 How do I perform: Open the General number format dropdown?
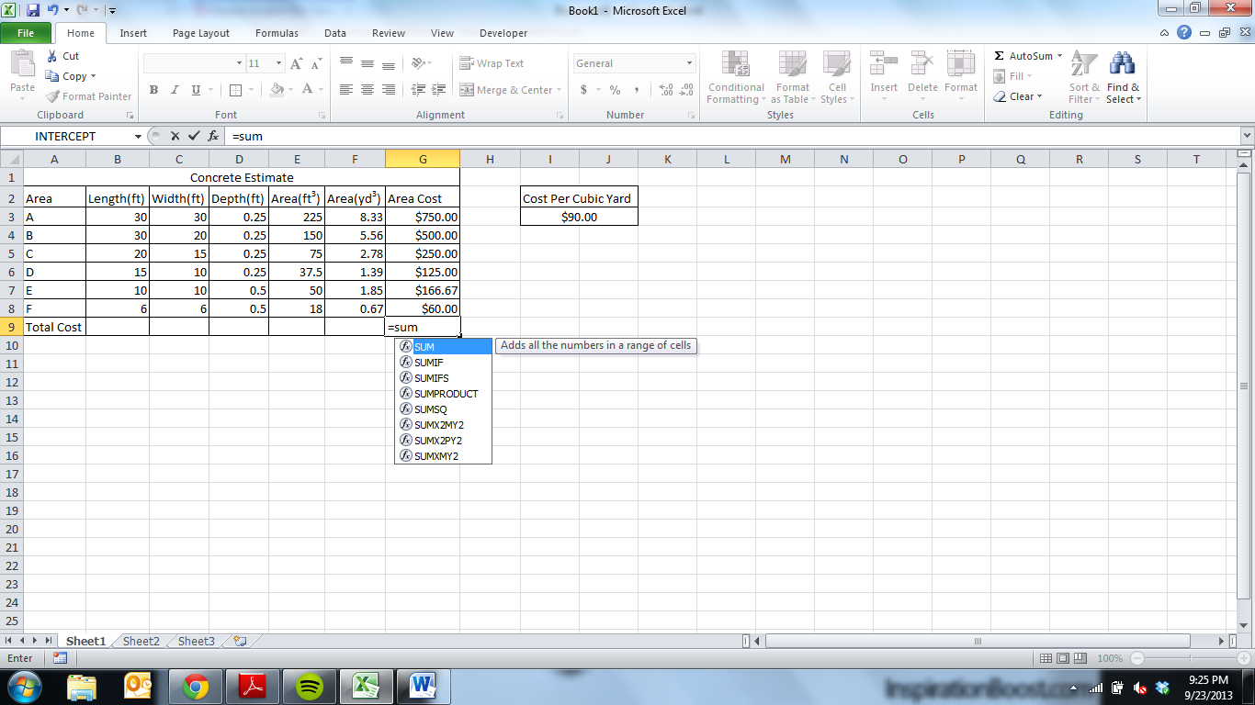(690, 62)
